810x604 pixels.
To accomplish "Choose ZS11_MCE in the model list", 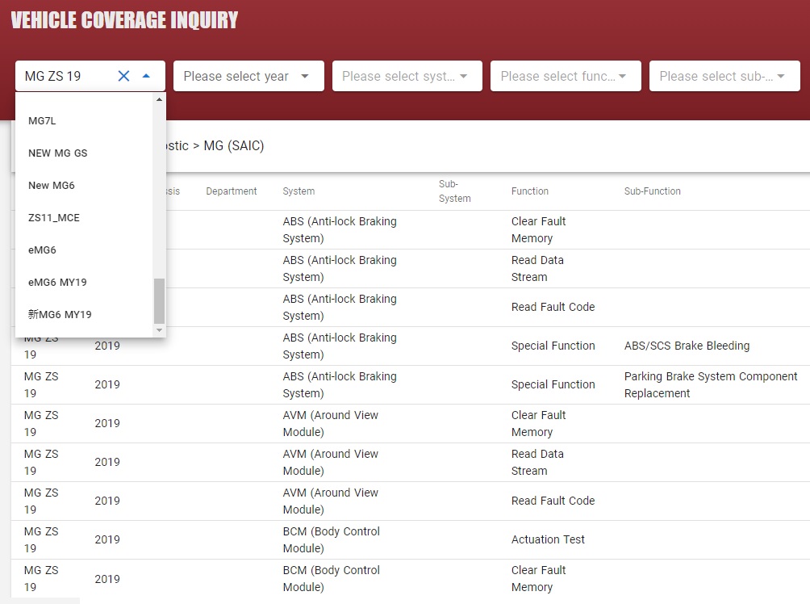I will tap(84, 218).
